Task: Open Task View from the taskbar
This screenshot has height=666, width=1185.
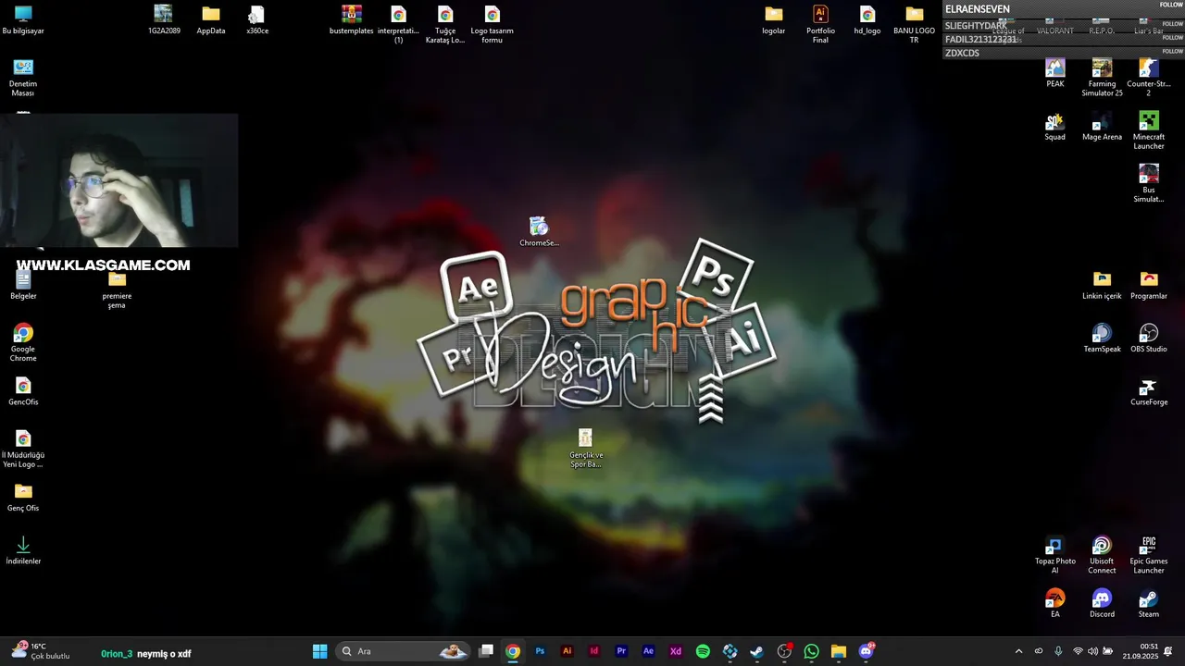Action: click(486, 651)
